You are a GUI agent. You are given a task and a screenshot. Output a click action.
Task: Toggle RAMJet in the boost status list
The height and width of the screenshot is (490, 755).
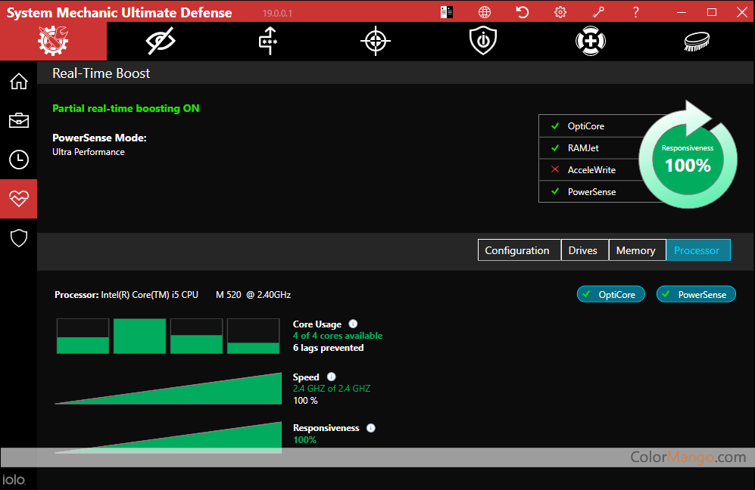coord(590,148)
